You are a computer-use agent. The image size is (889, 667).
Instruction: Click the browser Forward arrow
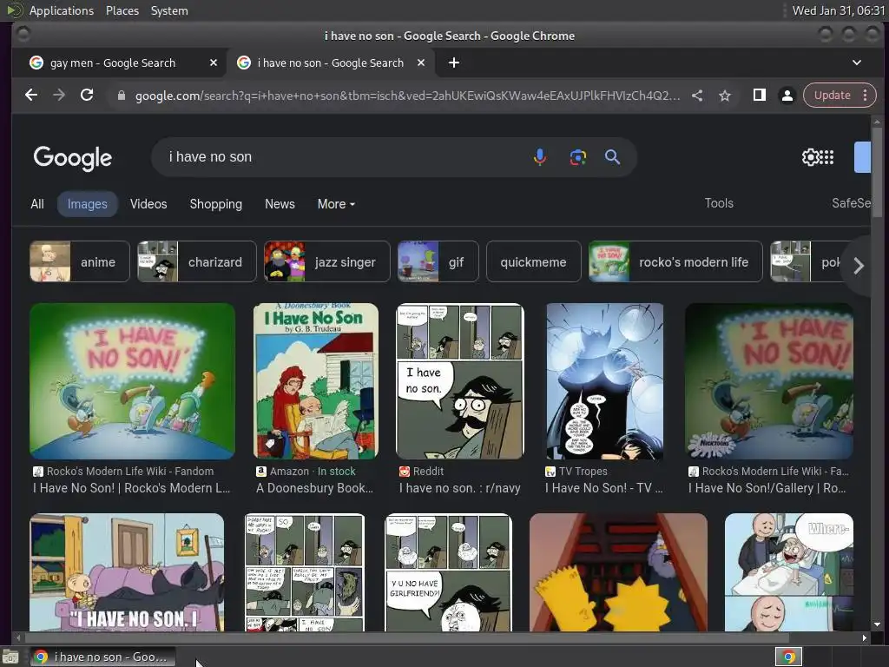coord(59,96)
